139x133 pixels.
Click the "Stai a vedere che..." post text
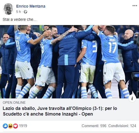tap(20, 19)
